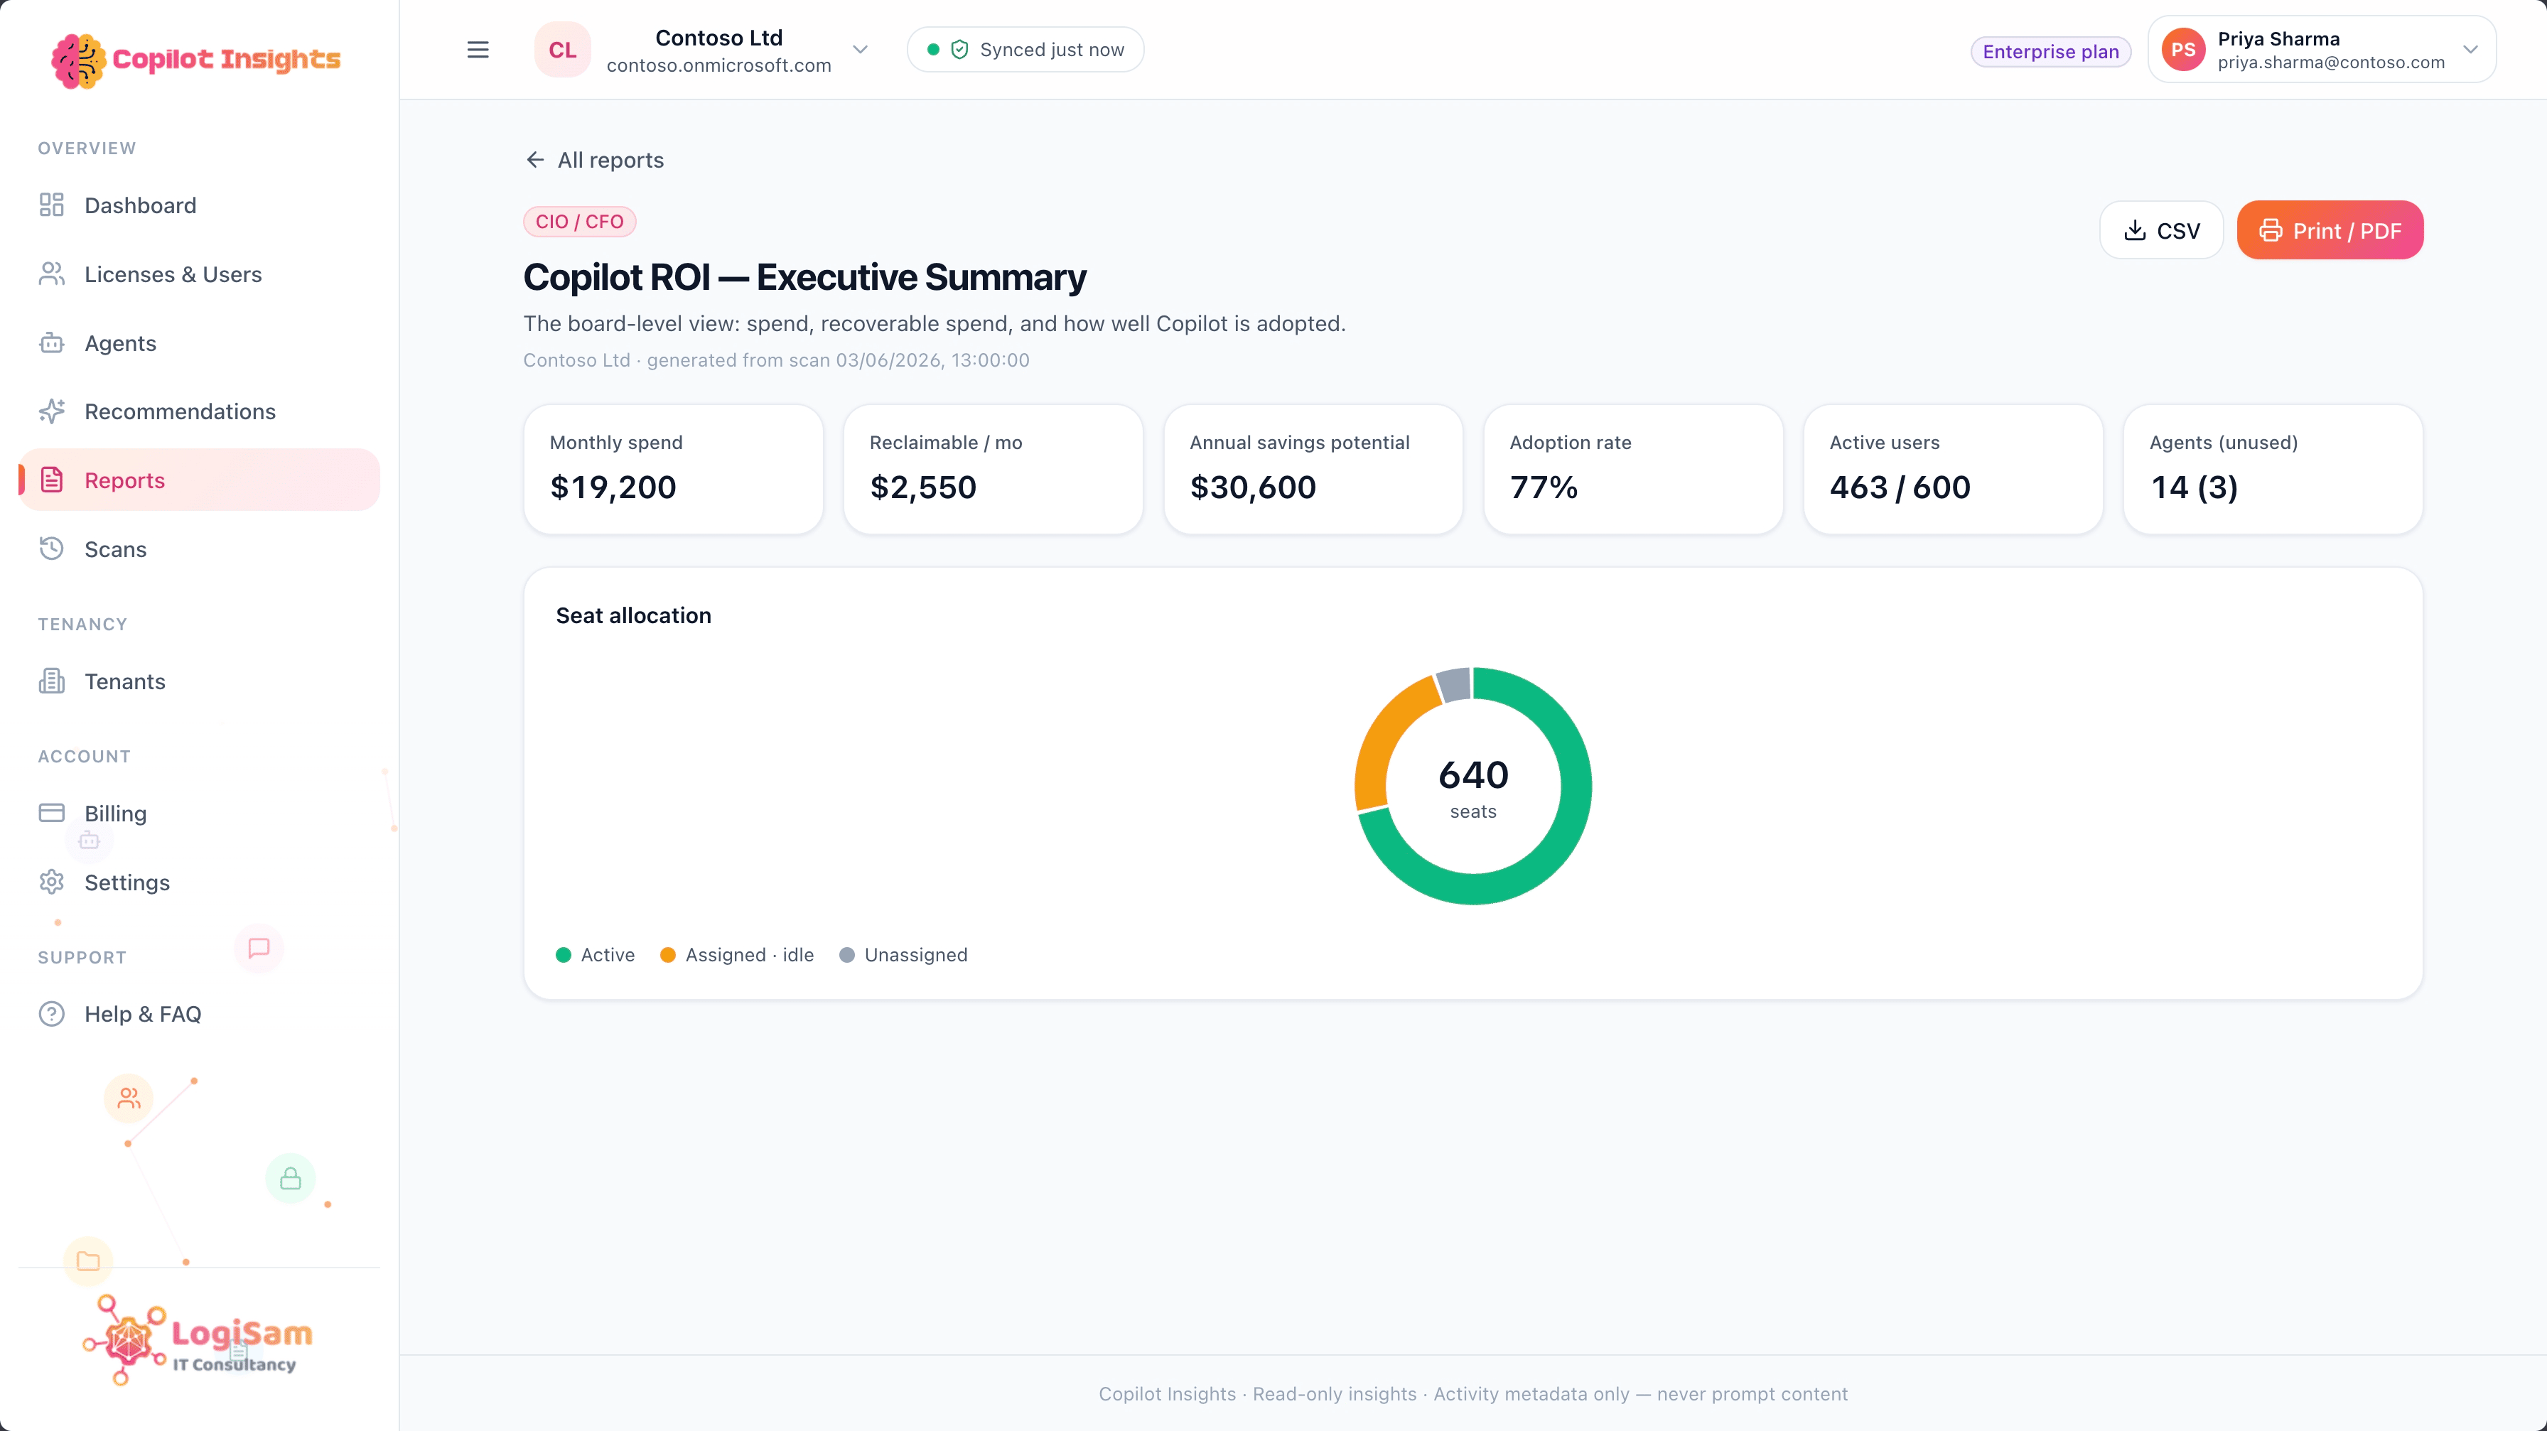Click the Reports document icon
2547x1431 pixels.
[51, 480]
